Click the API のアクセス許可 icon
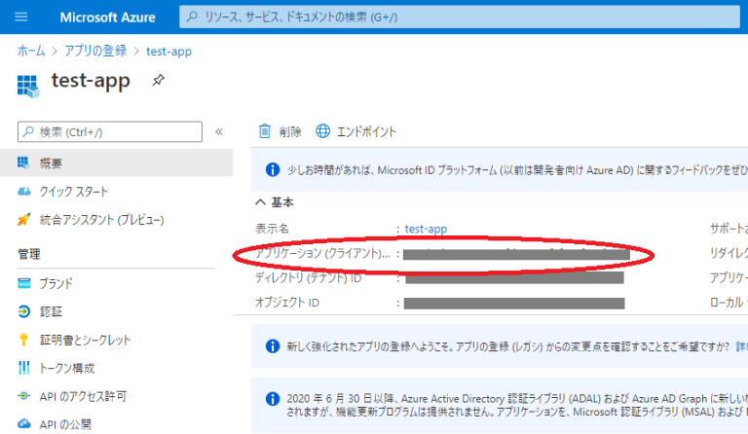 coord(23,396)
